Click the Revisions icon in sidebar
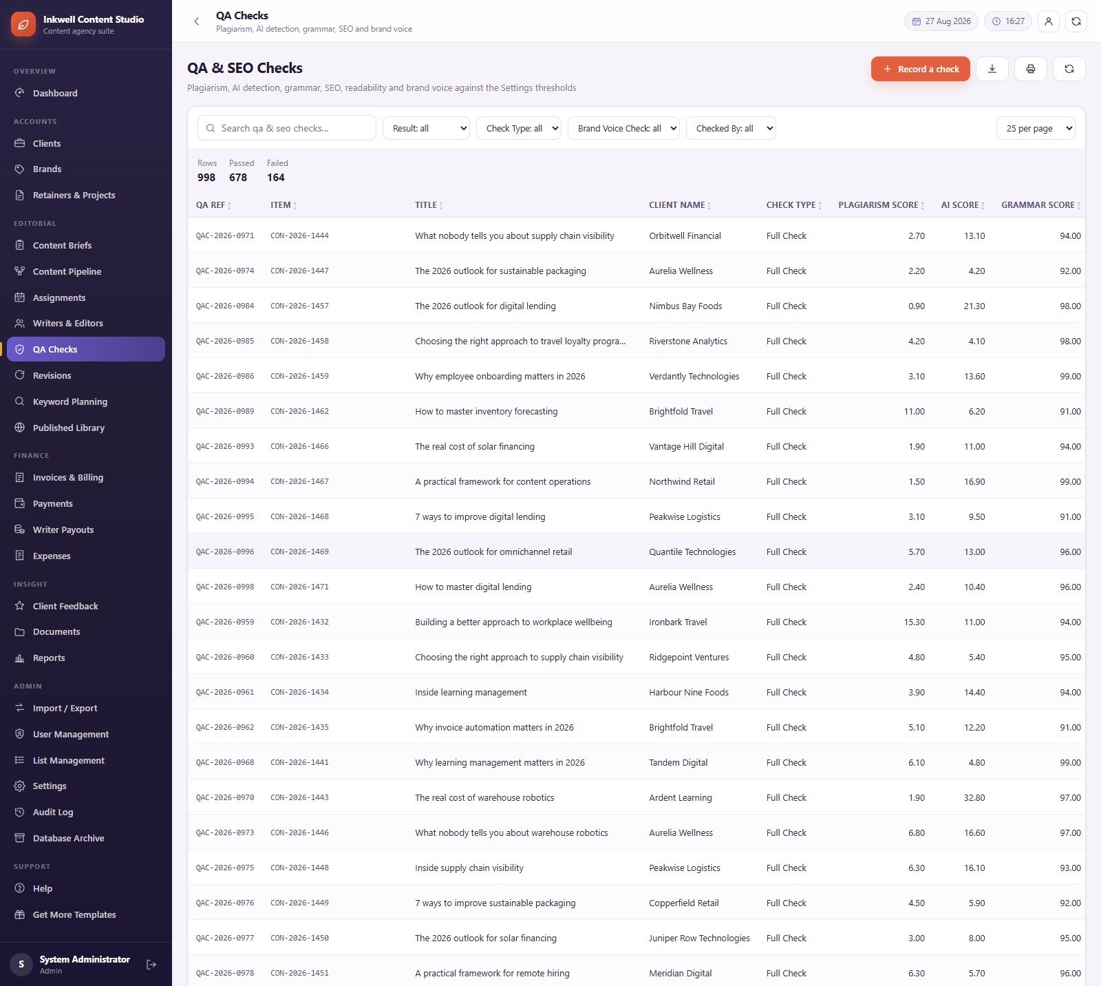1101x986 pixels. point(20,375)
